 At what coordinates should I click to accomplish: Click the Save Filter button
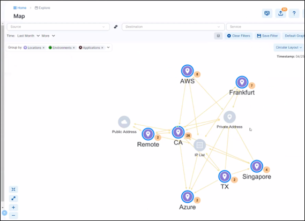click(x=267, y=36)
